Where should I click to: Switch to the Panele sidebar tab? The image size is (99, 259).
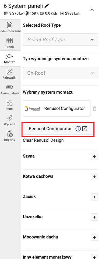point(10,43)
